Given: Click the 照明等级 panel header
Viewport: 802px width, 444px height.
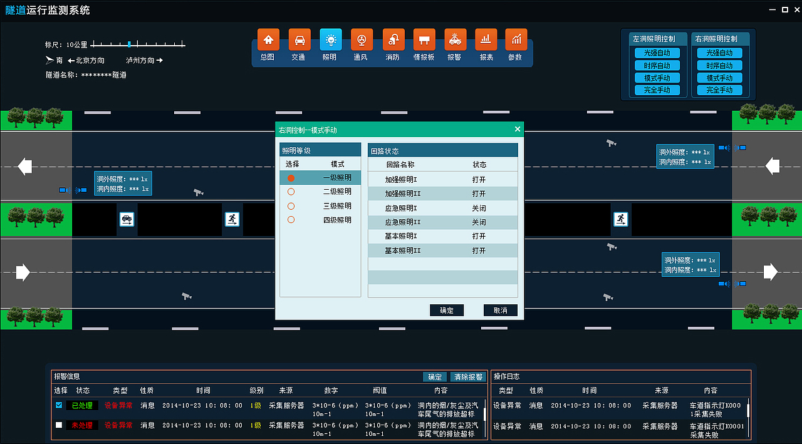Looking at the screenshot, I should point(320,150).
